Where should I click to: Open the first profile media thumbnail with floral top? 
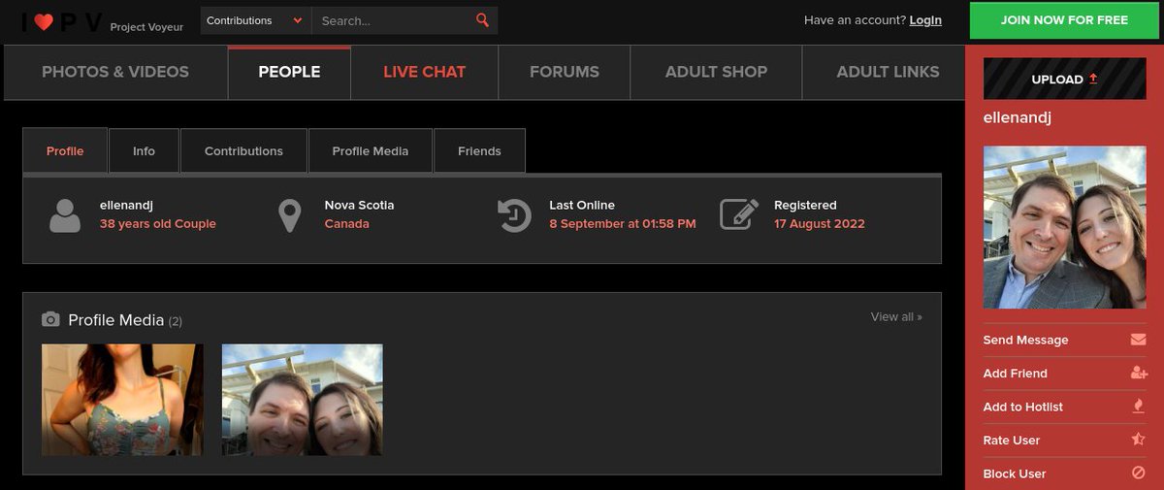[122, 400]
